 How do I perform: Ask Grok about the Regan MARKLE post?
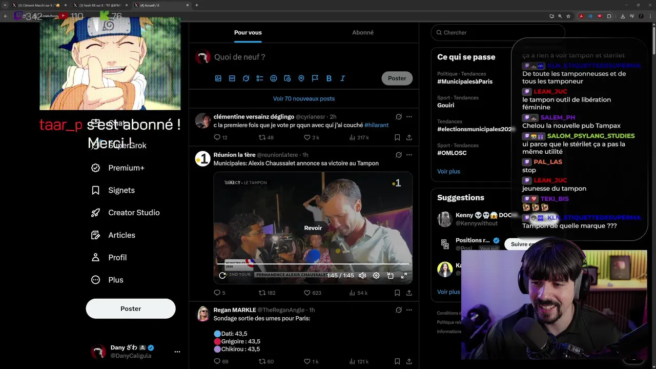click(398, 310)
